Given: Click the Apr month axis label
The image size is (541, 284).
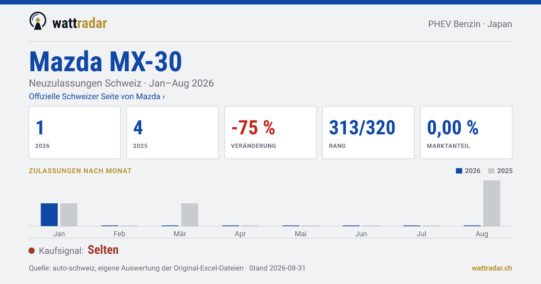Looking at the screenshot, I should 240,234.
